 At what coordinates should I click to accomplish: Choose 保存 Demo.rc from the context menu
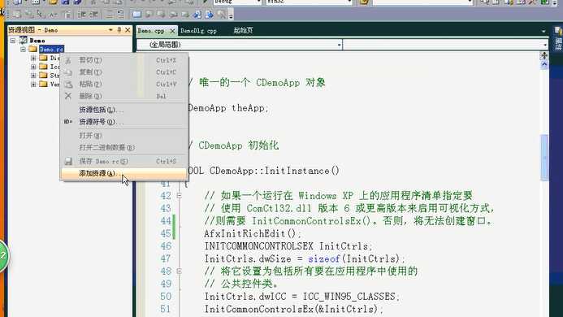[x=123, y=162]
